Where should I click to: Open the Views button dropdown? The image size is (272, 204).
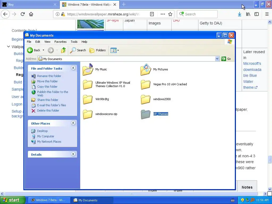[x=114, y=50]
